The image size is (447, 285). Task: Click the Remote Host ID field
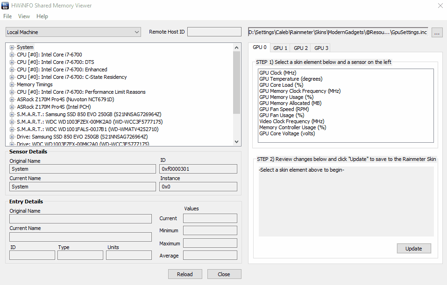coord(214,32)
